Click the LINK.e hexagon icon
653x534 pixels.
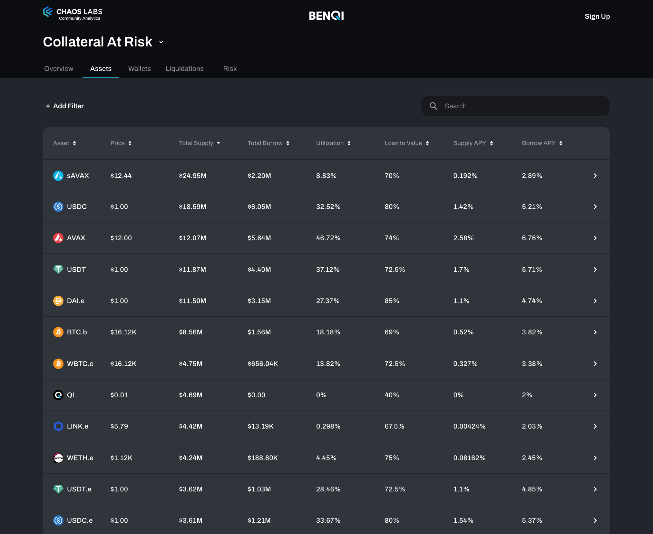pyautogui.click(x=58, y=426)
